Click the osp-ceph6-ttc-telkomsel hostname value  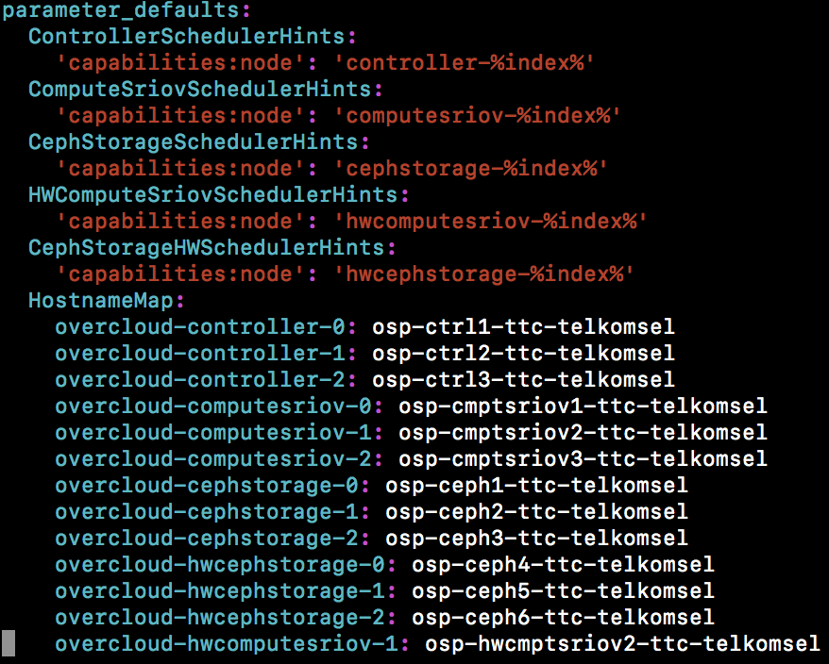[563, 618]
